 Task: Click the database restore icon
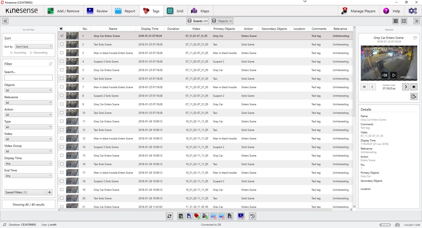(181, 216)
